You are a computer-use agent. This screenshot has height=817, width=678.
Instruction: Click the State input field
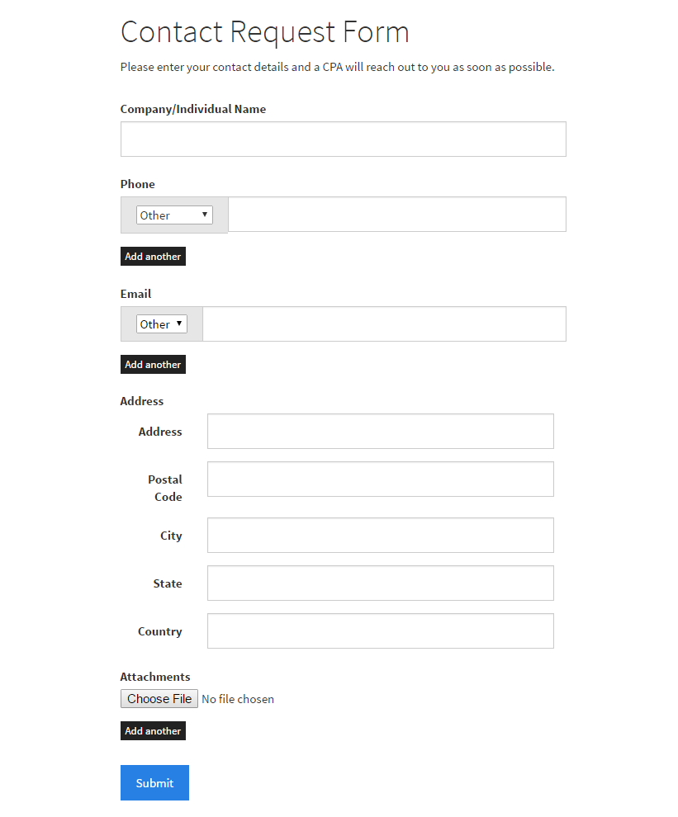pos(380,583)
